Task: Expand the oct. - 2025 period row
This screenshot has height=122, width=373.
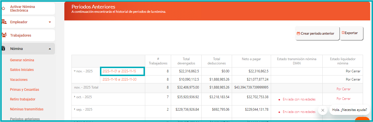Action: pos(75,97)
